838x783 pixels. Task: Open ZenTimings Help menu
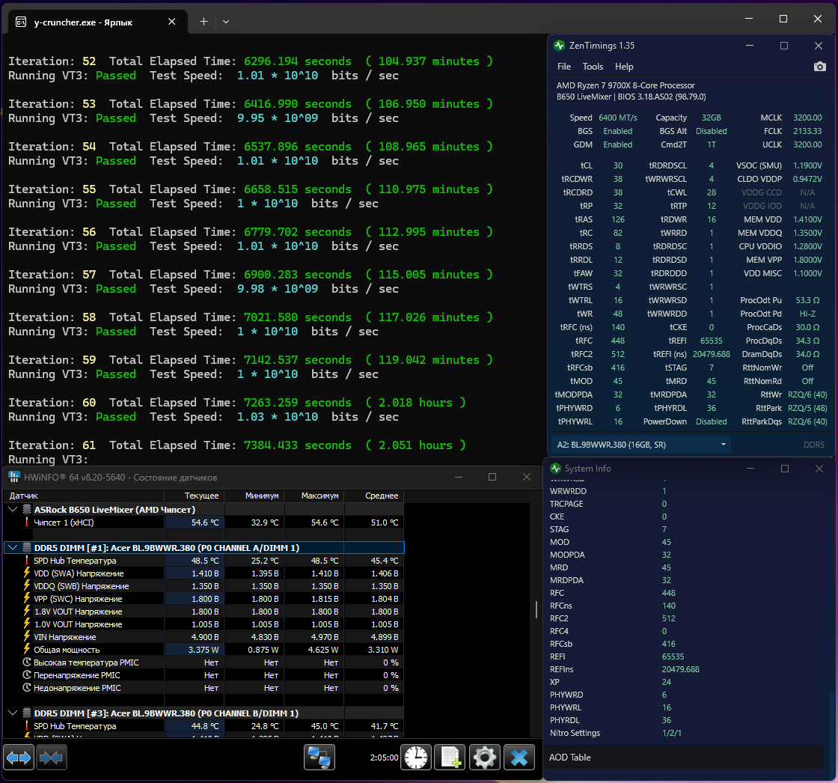click(x=624, y=67)
